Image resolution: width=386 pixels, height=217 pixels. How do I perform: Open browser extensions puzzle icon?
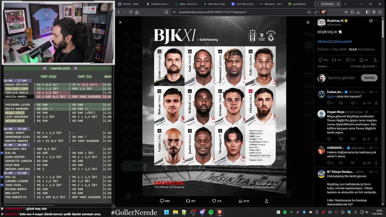click(x=352, y=12)
